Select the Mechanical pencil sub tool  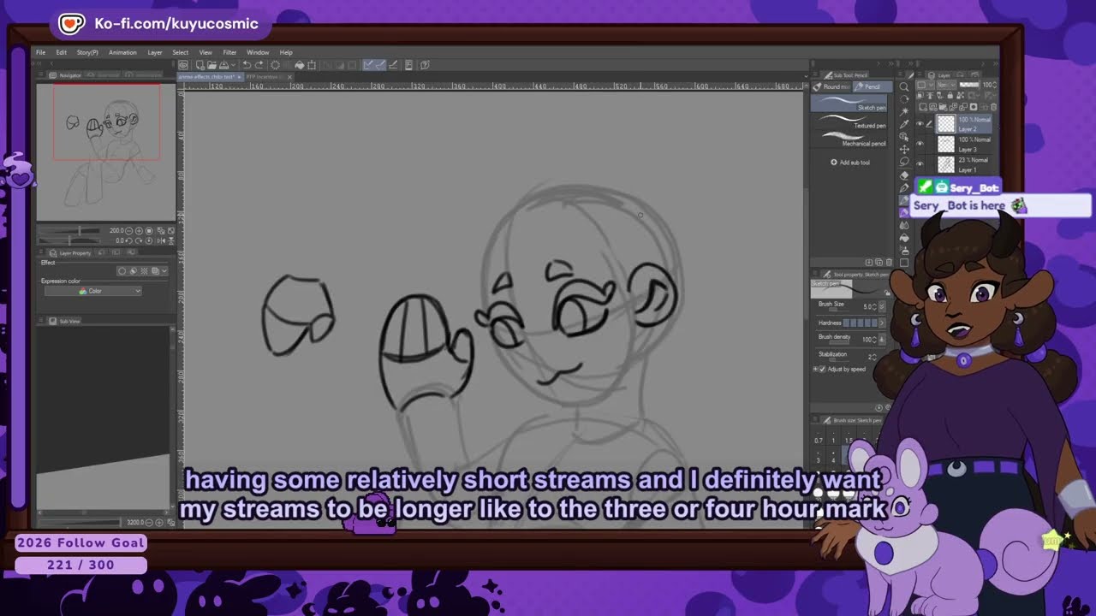pos(849,139)
